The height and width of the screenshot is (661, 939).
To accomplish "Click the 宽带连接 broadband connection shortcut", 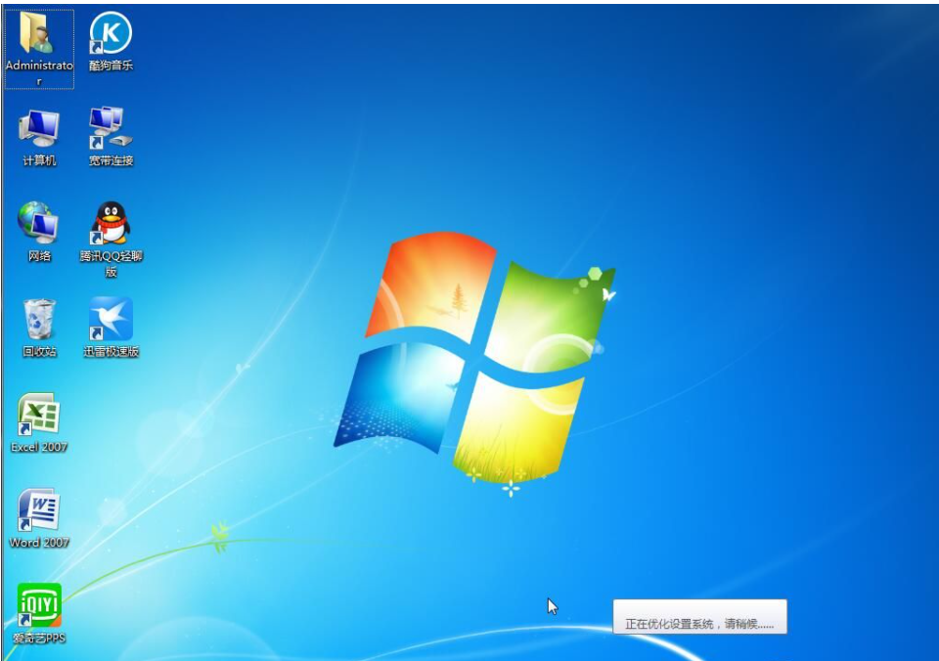I will pos(111,128).
